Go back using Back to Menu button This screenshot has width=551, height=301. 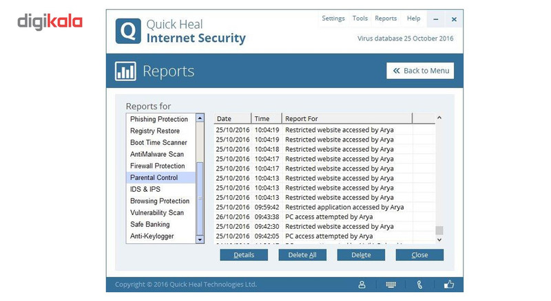tap(420, 71)
